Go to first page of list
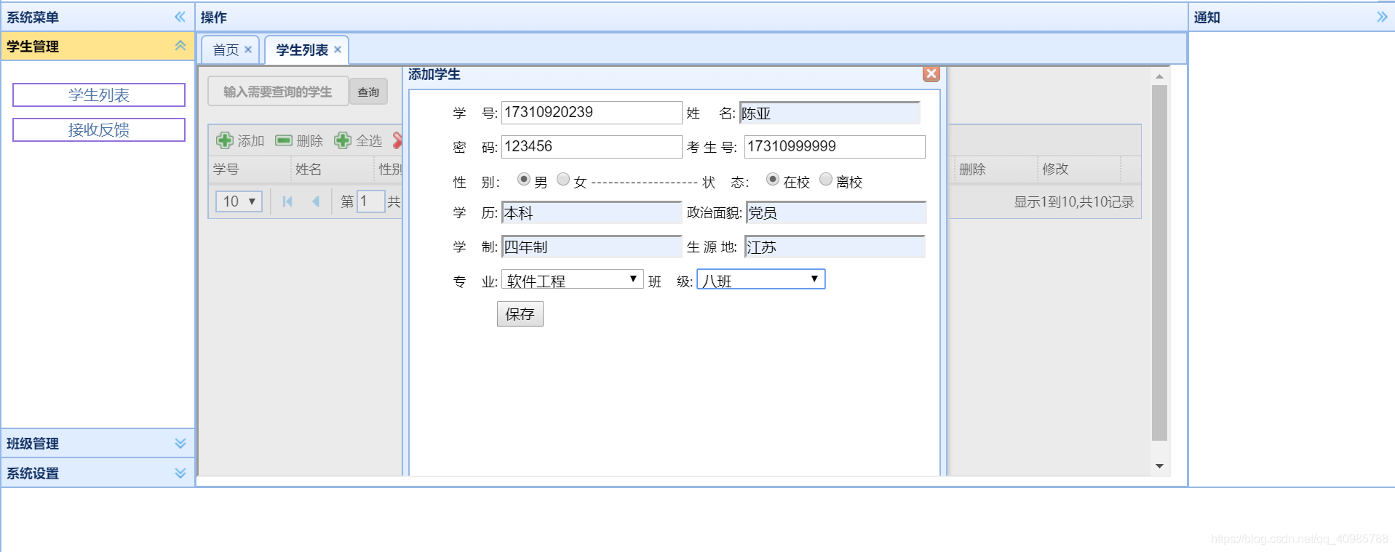This screenshot has height=552, width=1395. [287, 201]
